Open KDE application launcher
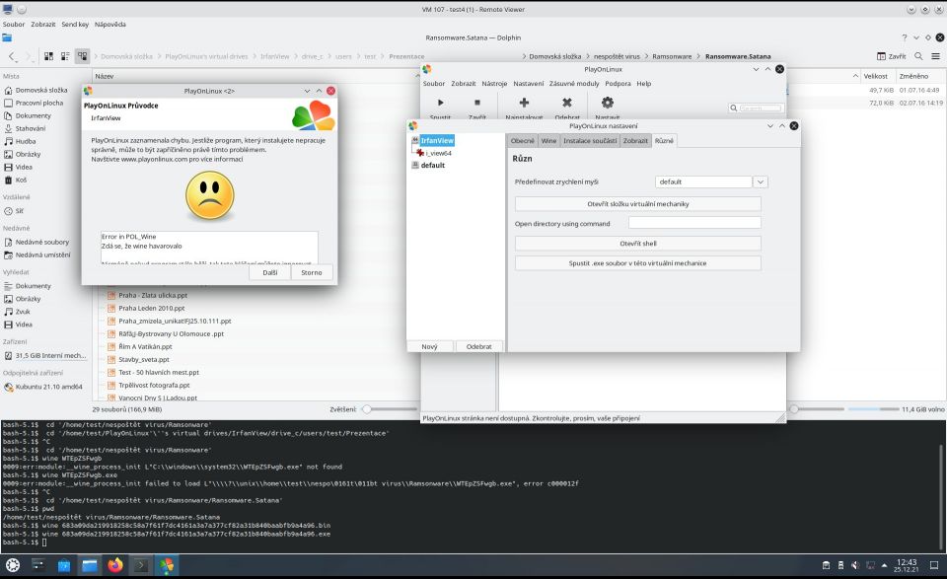 (13, 566)
